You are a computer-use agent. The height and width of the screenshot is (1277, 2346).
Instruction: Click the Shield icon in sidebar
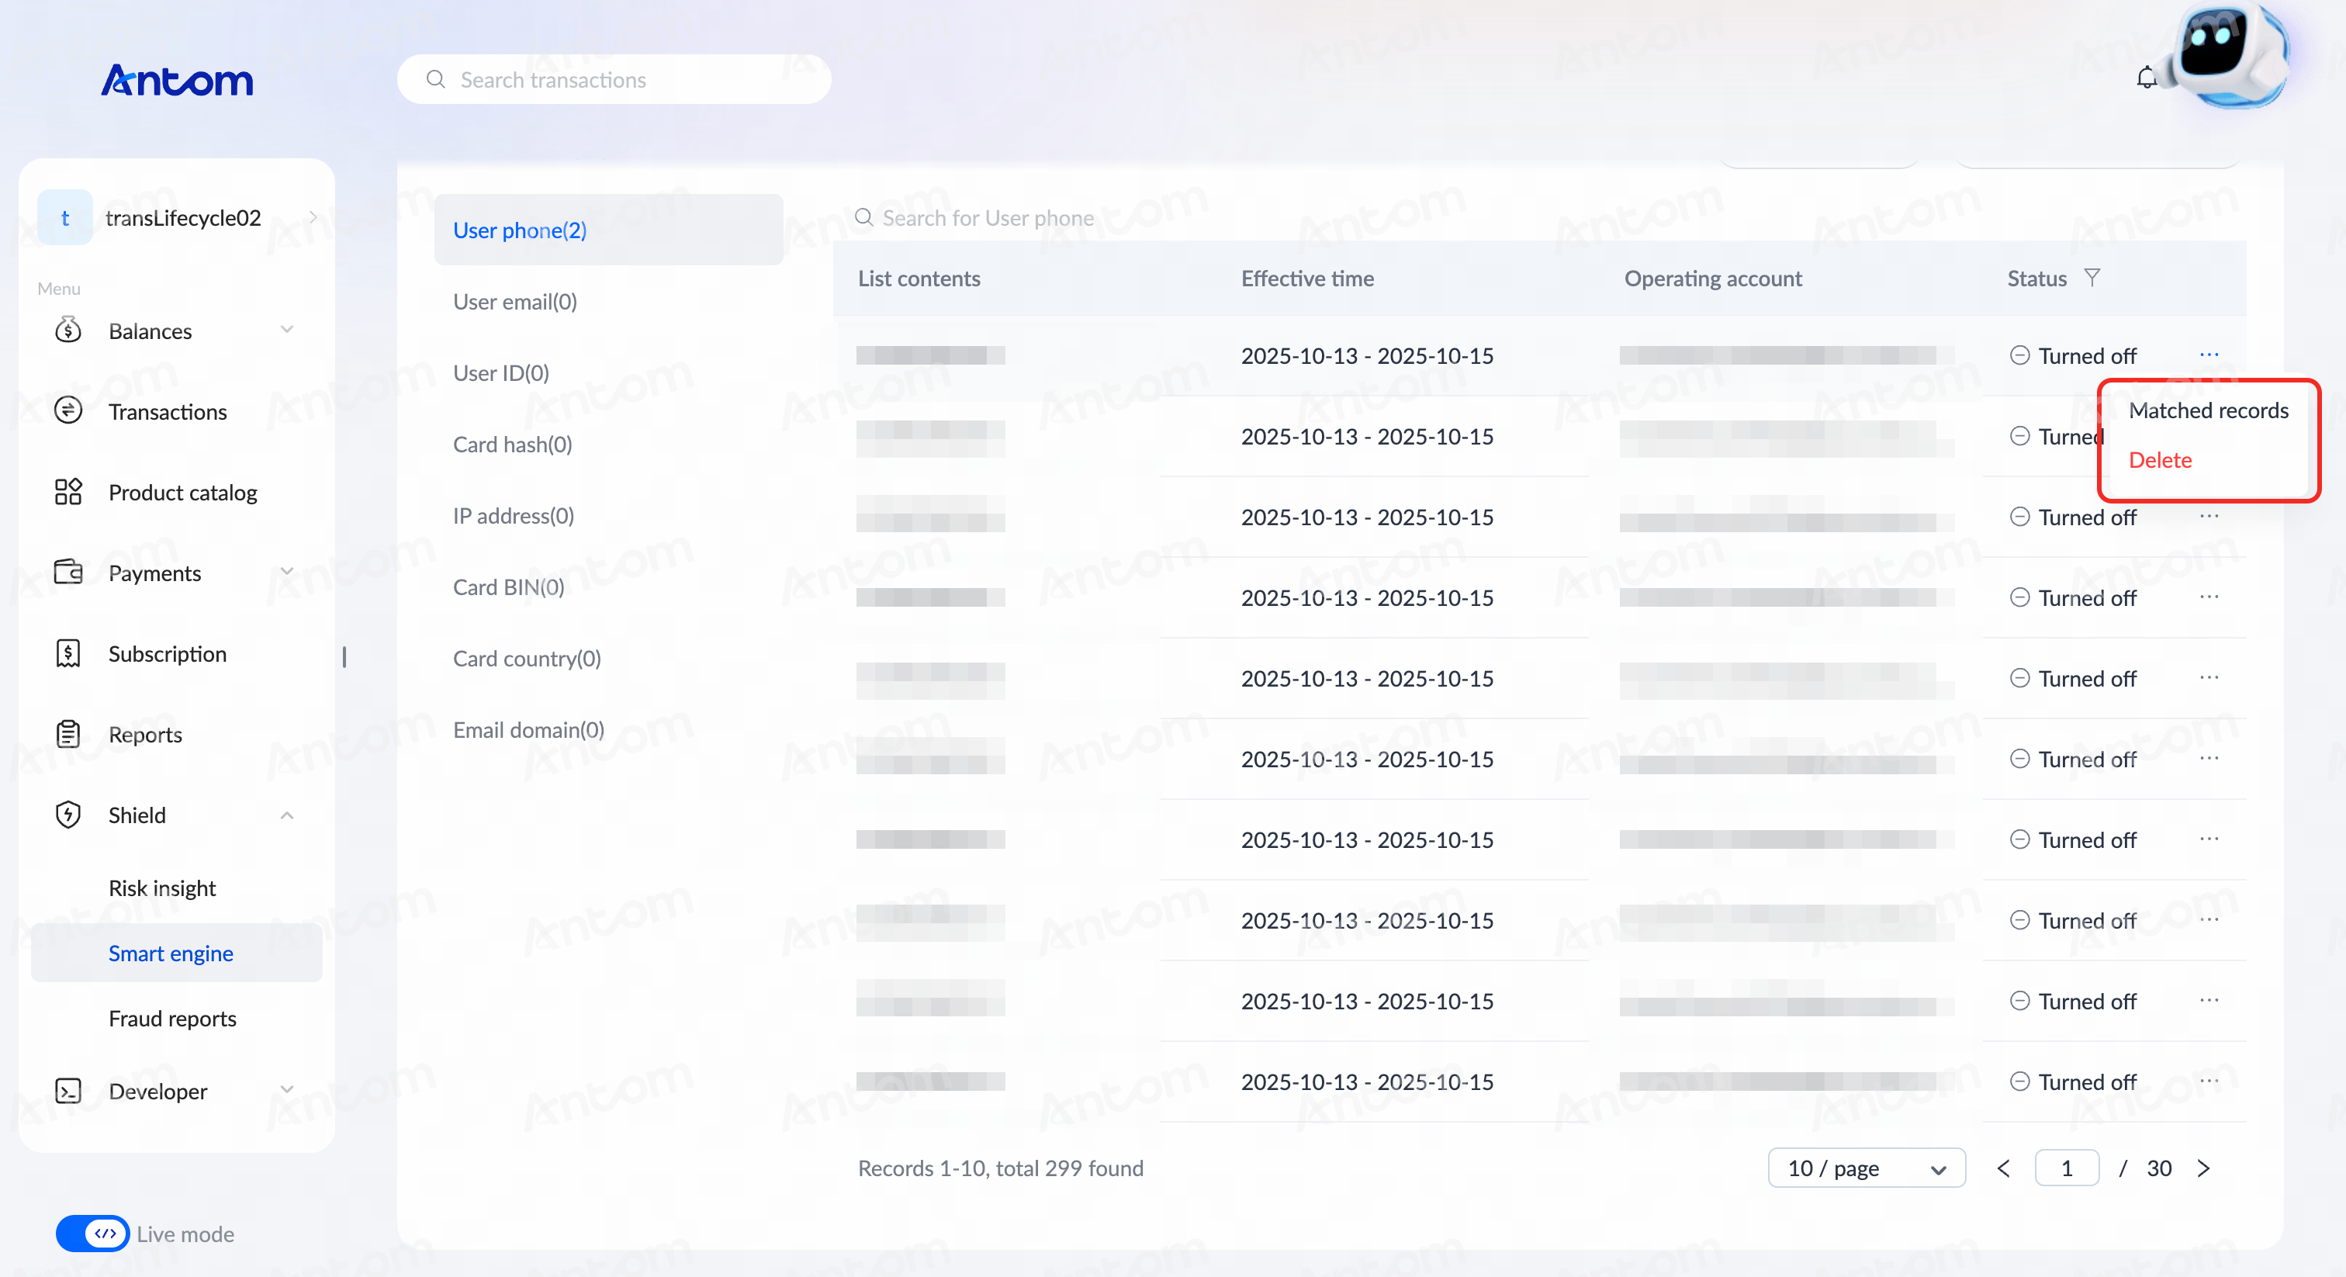[68, 815]
